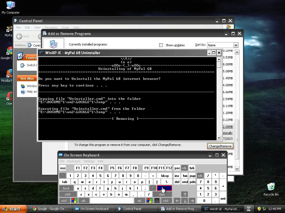Click the bksp key on On-Screen Keyboard
The height and width of the screenshot is (213, 285).
tap(165, 176)
